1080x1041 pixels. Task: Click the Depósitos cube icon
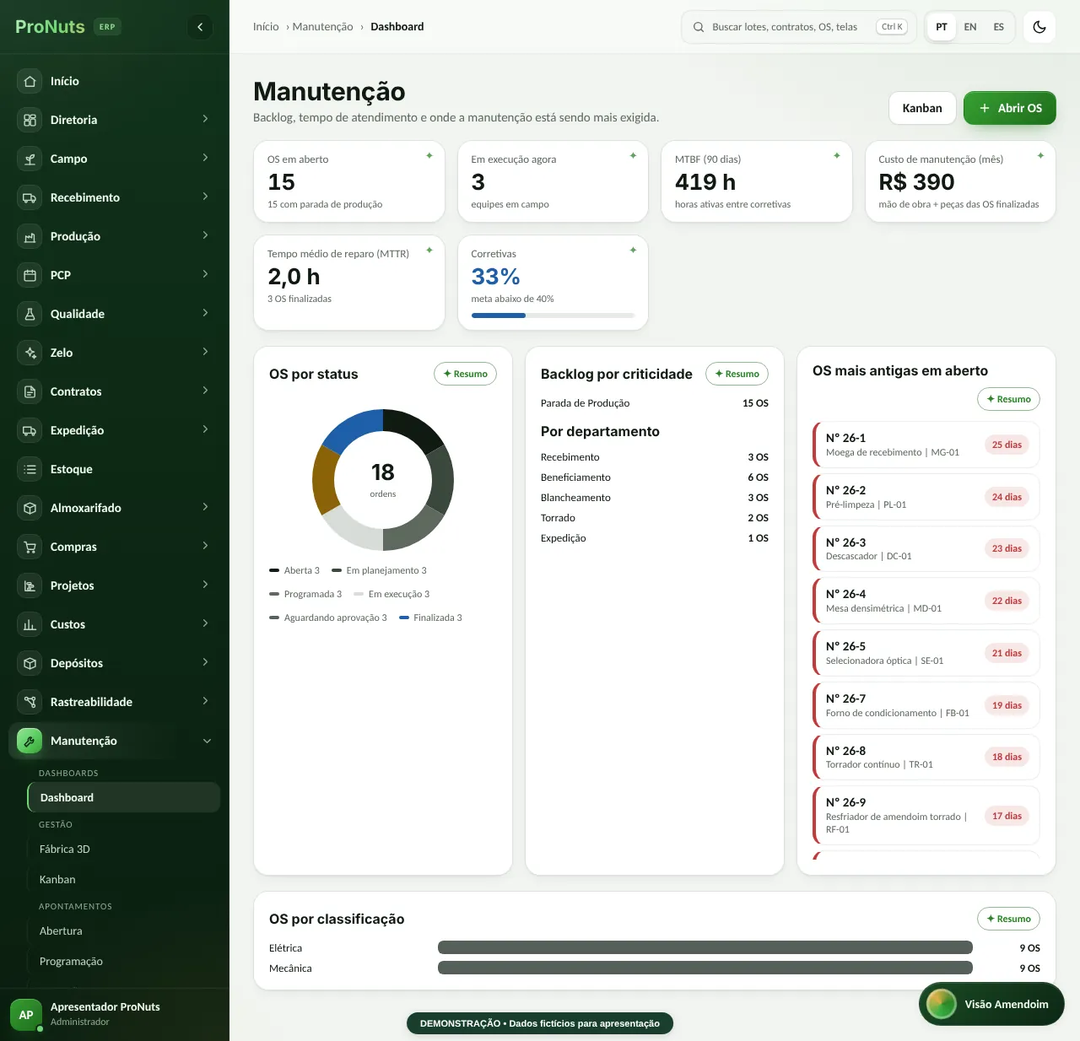click(30, 663)
